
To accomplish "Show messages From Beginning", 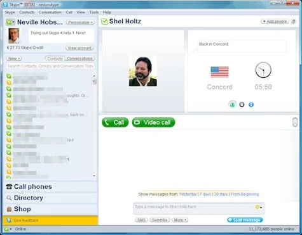I will coord(245,194).
